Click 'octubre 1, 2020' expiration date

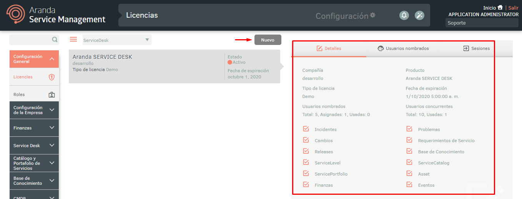coord(244,77)
